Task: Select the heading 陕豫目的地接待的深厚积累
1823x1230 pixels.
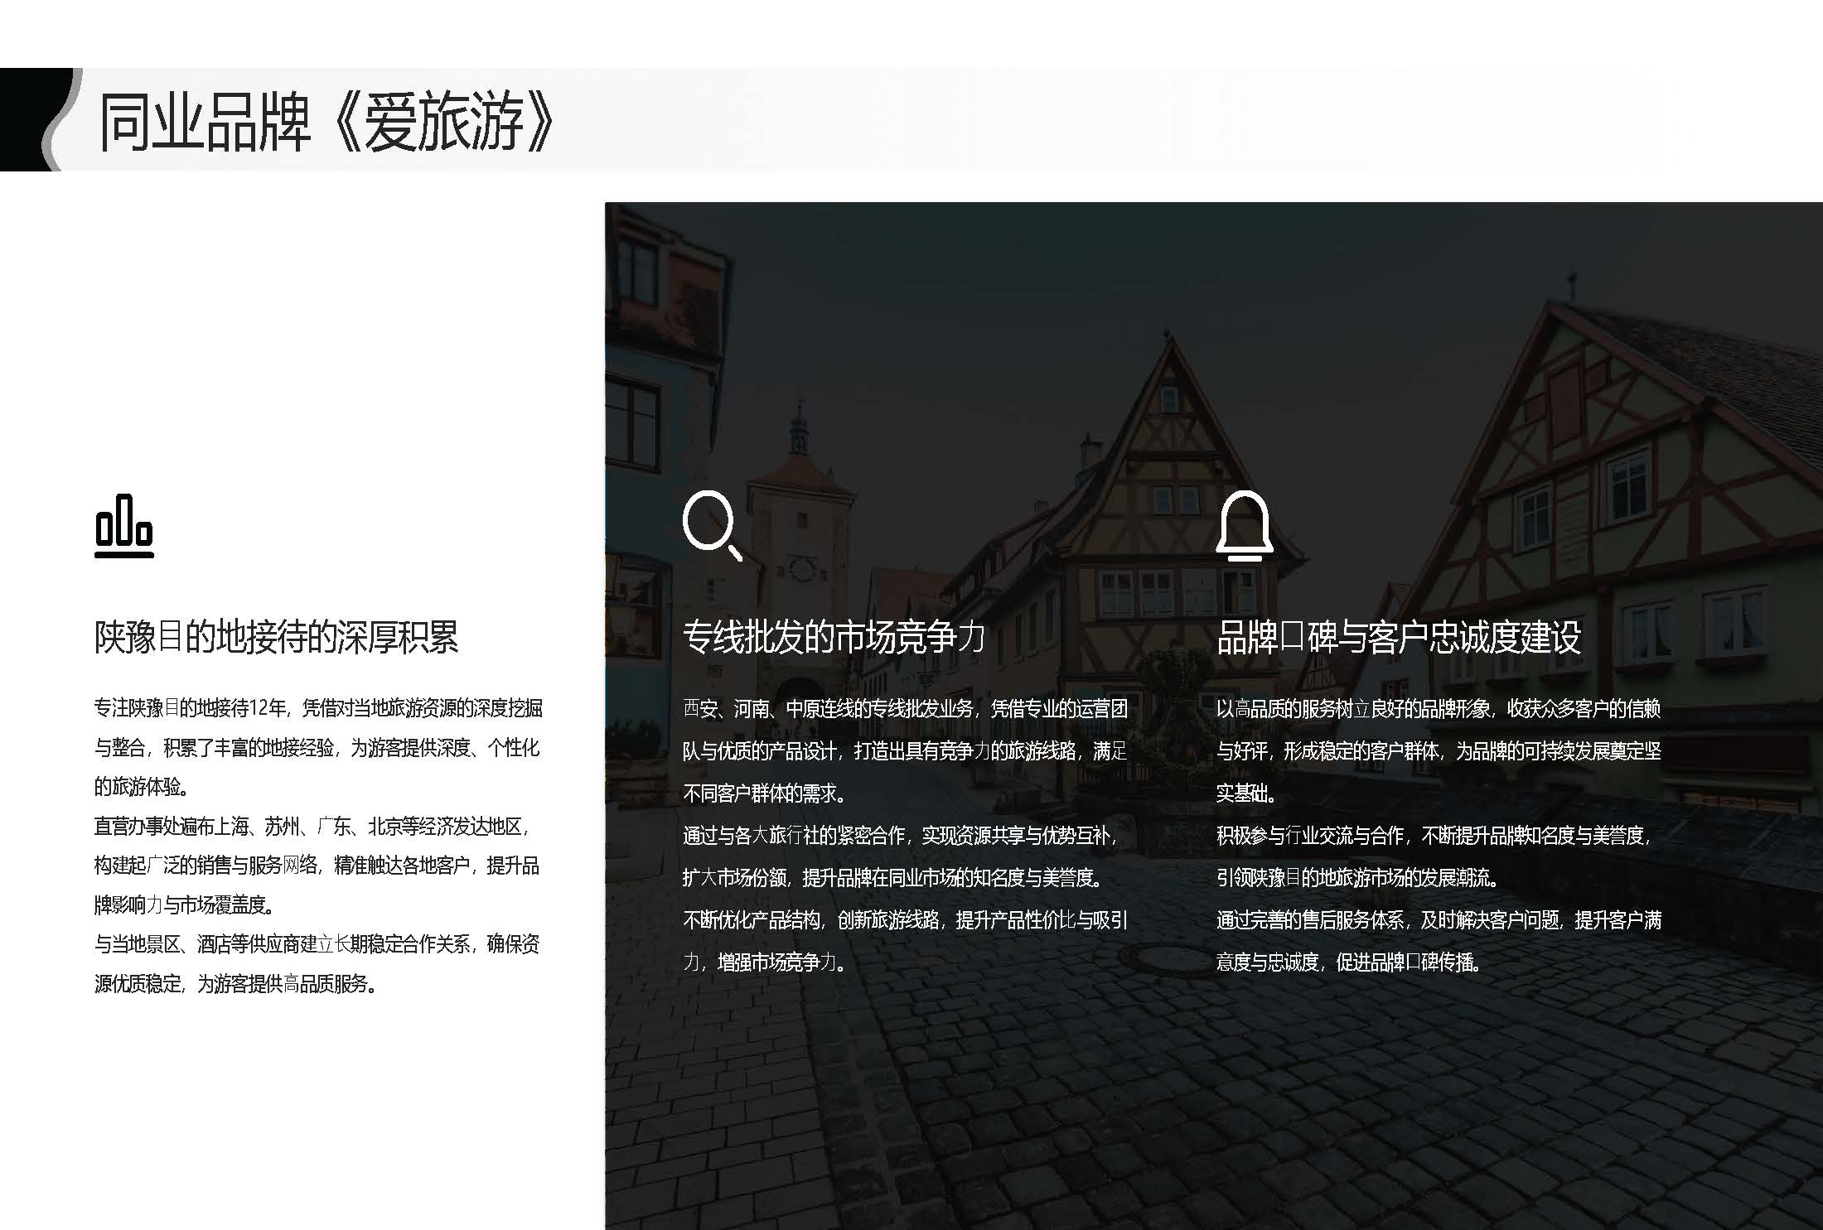Action: [x=276, y=637]
